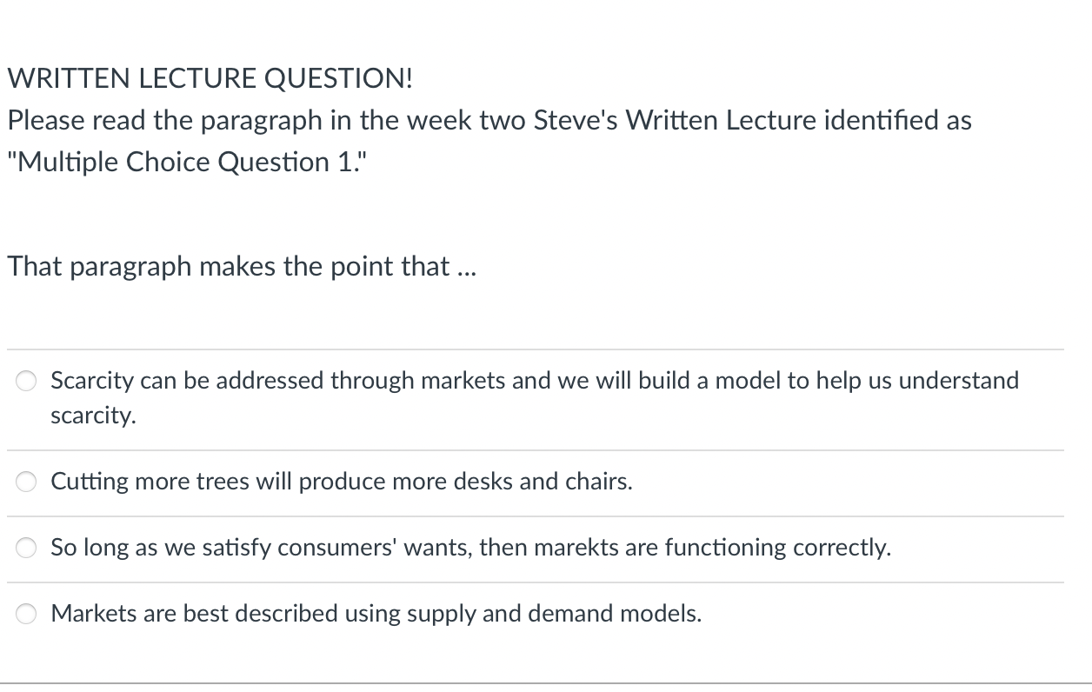Pick the second answer's radio button

tap(25, 482)
